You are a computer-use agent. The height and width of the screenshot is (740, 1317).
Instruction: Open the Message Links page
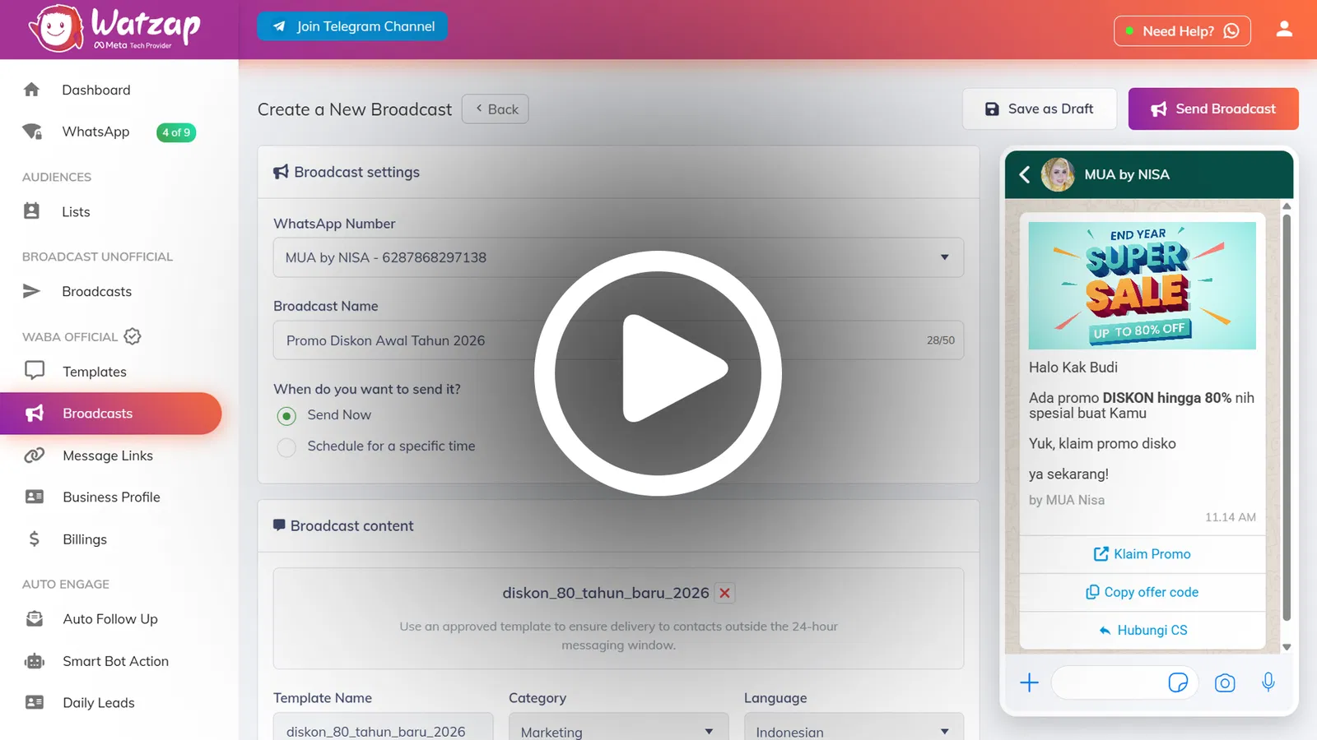click(108, 456)
